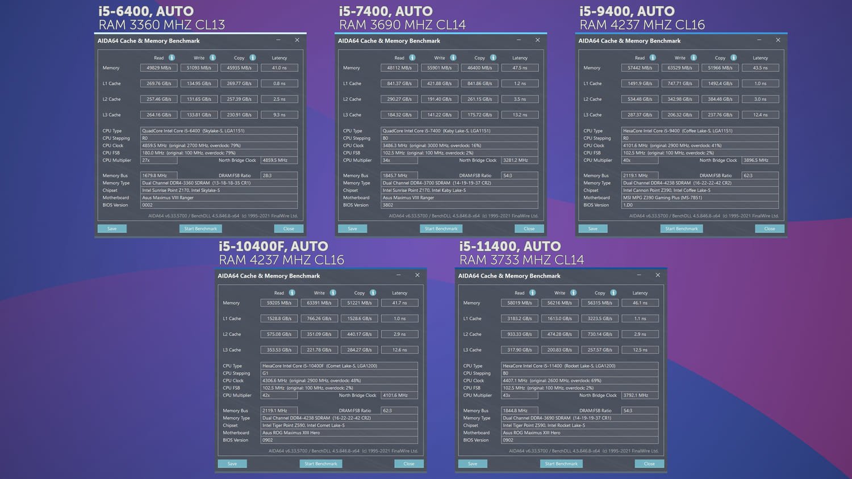Click the Copy info icon in i5-6400 window

point(253,57)
